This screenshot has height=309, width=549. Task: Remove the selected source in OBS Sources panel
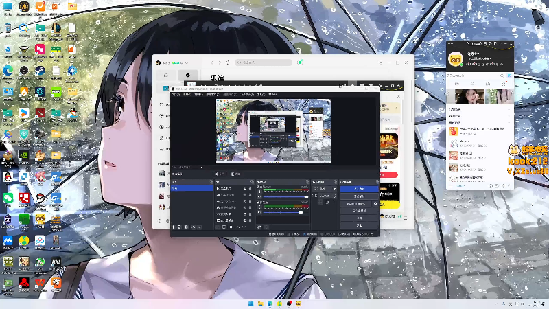tap(224, 227)
